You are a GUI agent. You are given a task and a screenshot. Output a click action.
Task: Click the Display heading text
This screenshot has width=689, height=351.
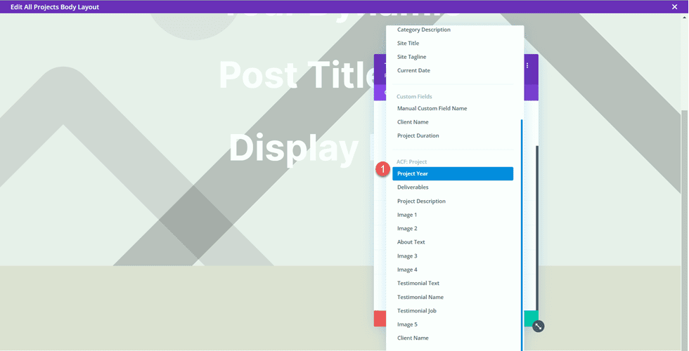pos(294,148)
